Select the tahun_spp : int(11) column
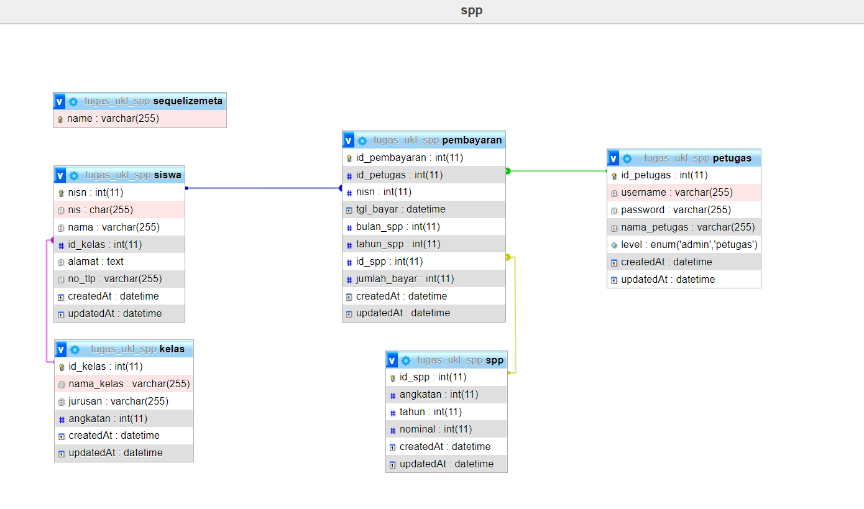Screen dimensions: 864x509 tap(424, 244)
